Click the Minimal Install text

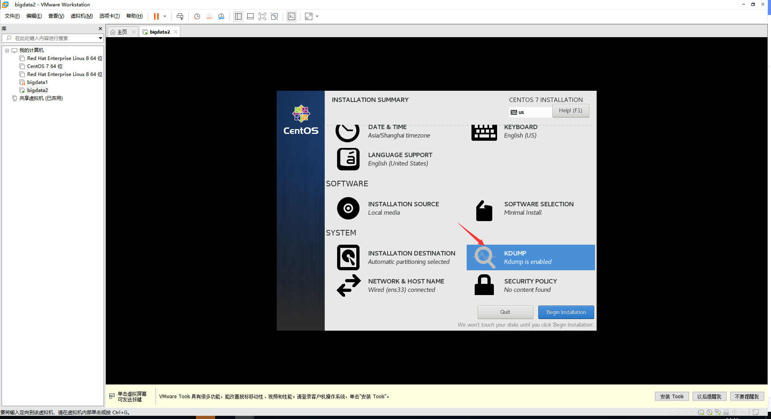(523, 213)
